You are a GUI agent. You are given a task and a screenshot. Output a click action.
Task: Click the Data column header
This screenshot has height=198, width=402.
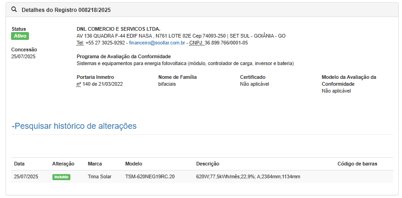19,164
